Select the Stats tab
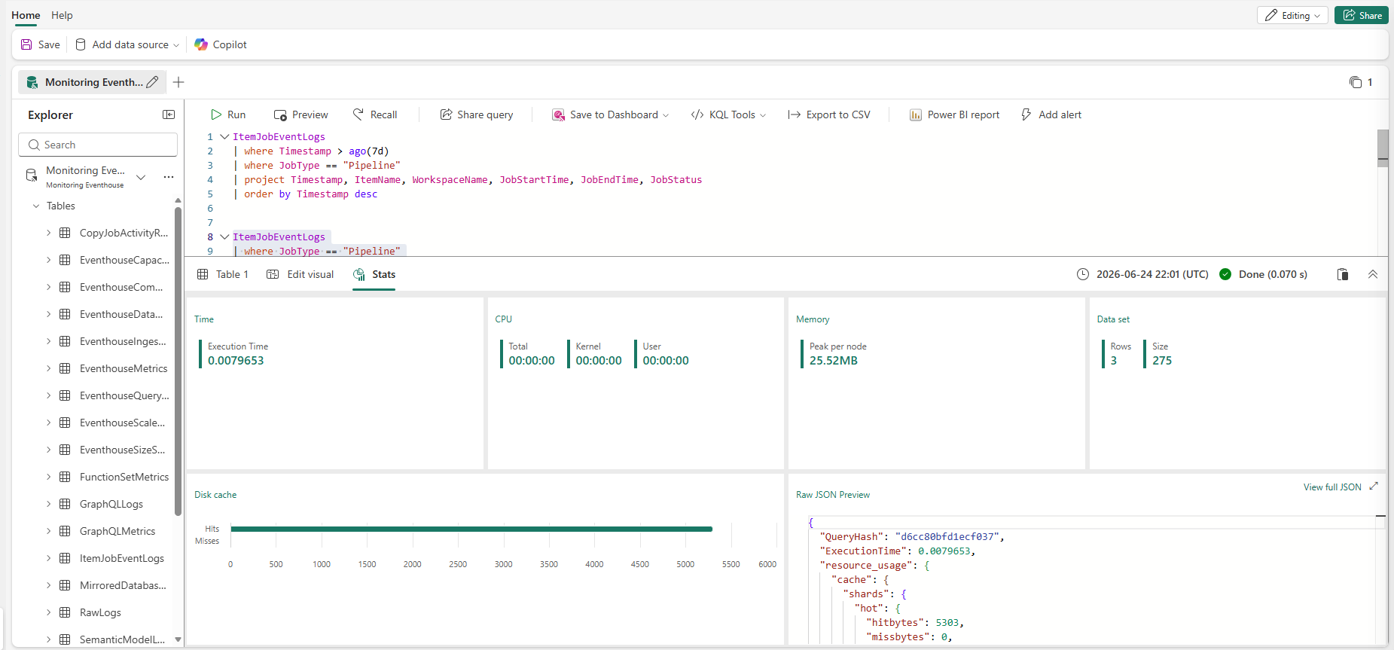The width and height of the screenshot is (1394, 650). tap(374, 274)
